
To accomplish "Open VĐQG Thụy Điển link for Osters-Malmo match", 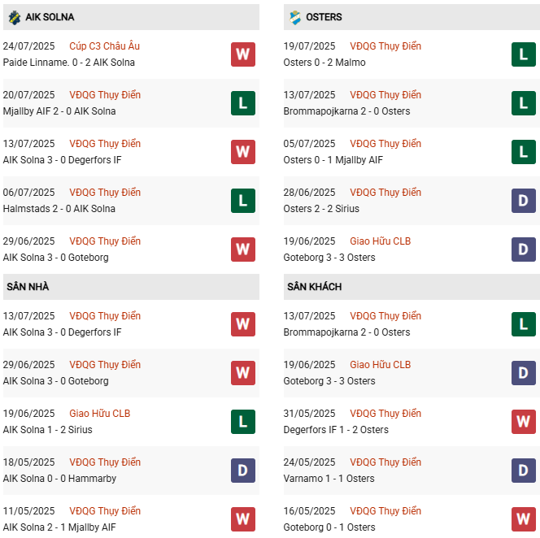I will [385, 46].
